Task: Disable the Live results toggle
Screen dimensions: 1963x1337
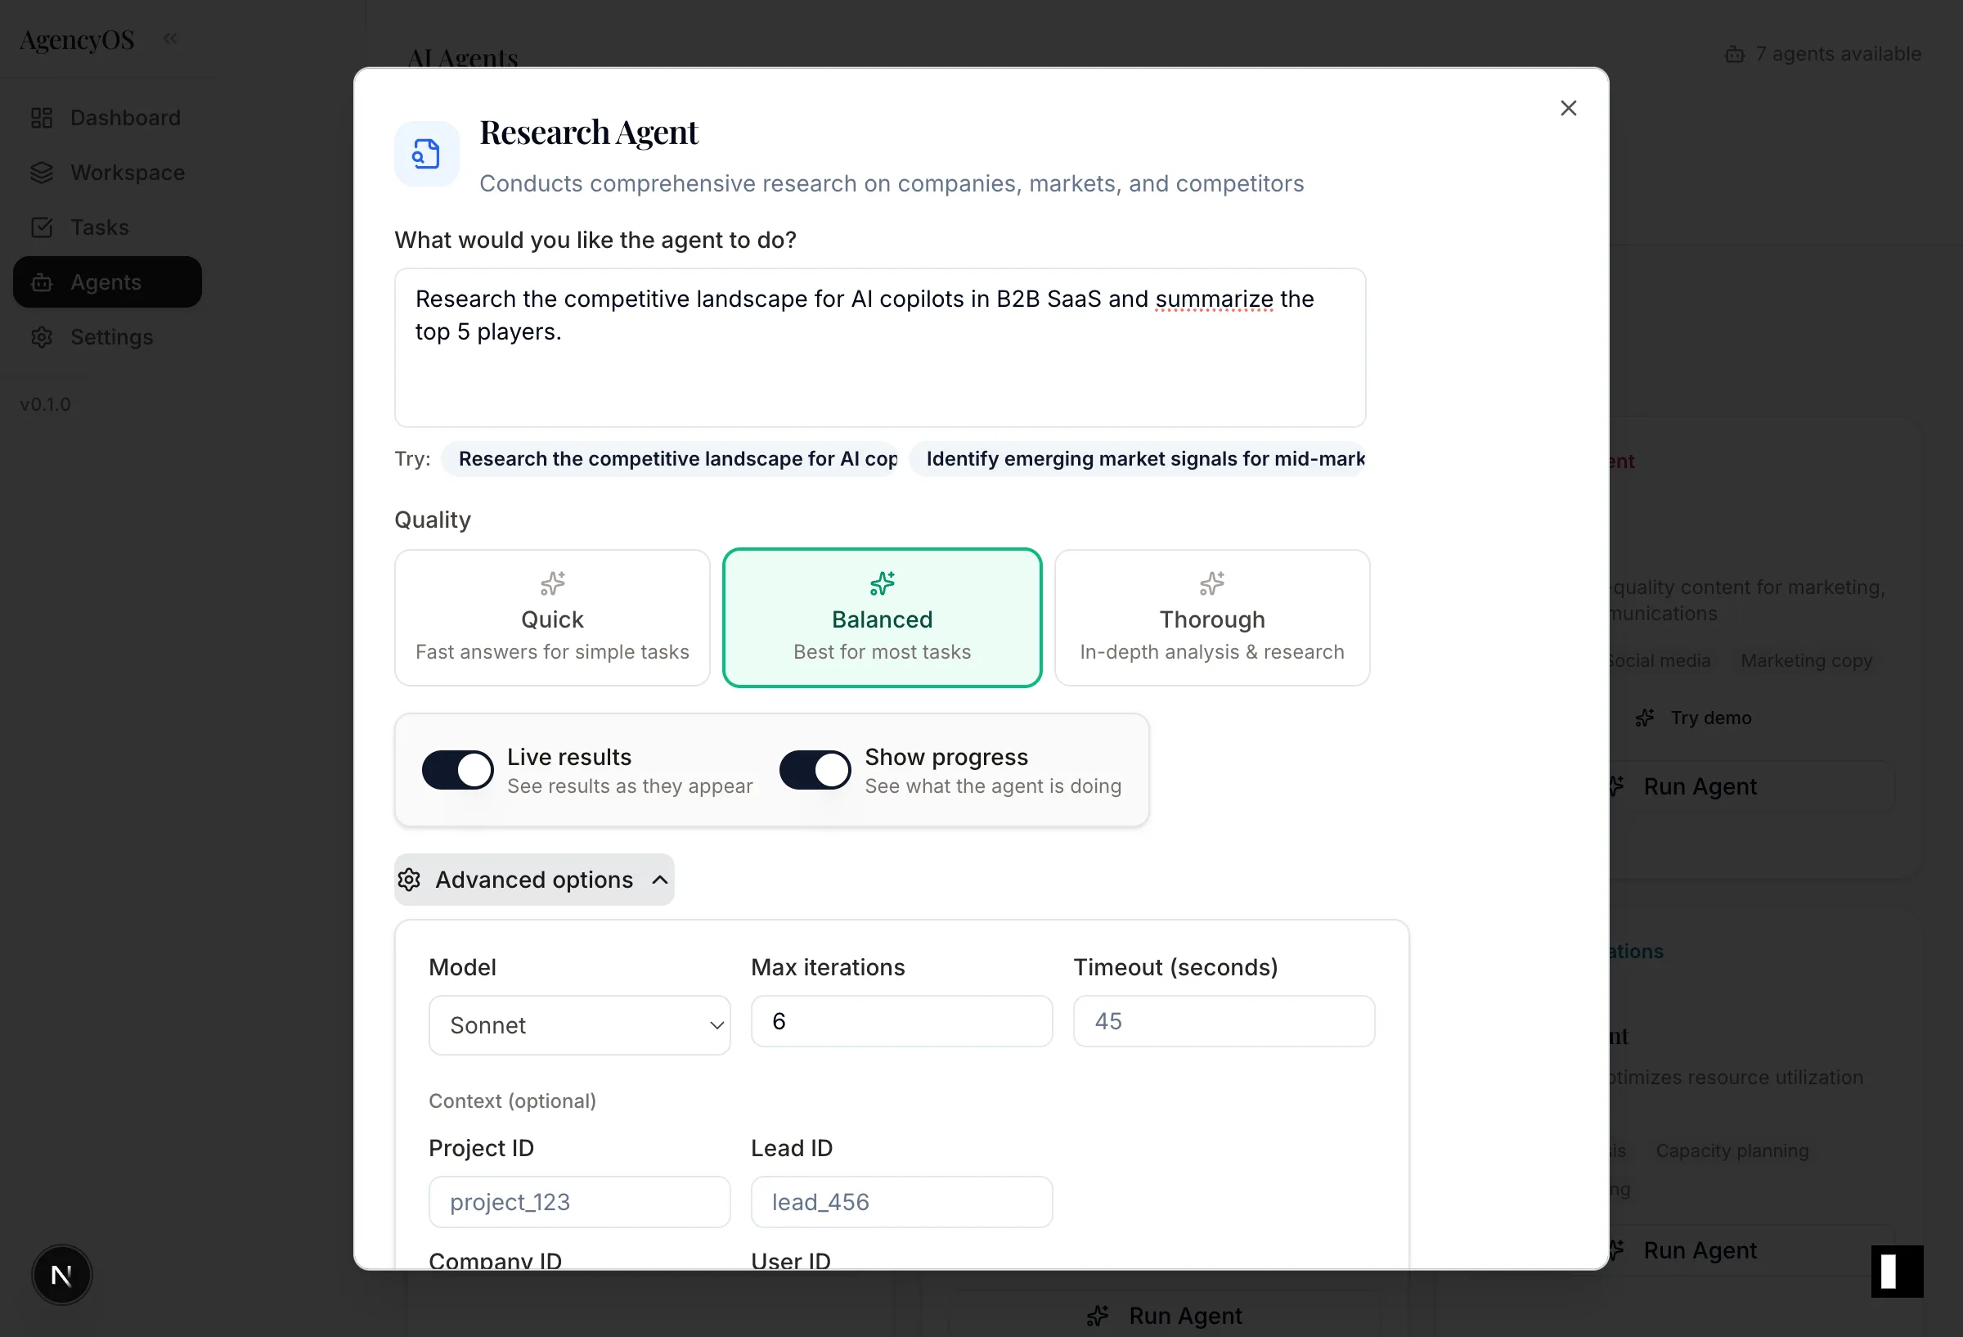Action: point(457,769)
